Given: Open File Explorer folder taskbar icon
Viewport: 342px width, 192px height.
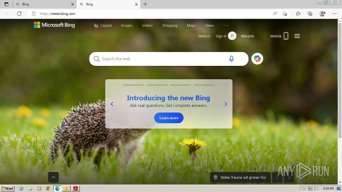Looking at the screenshot, I should coord(30,189).
